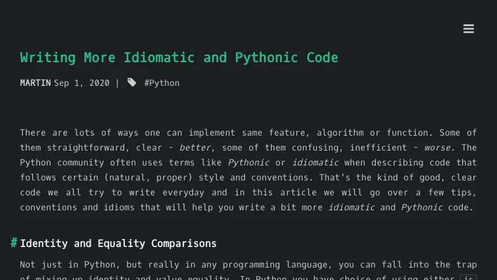
Task: Click 'Not just in Python' paragraph start
Action: tap(65, 264)
